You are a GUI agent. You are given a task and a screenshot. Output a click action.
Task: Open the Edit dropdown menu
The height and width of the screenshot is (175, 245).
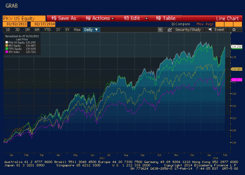click(x=135, y=18)
